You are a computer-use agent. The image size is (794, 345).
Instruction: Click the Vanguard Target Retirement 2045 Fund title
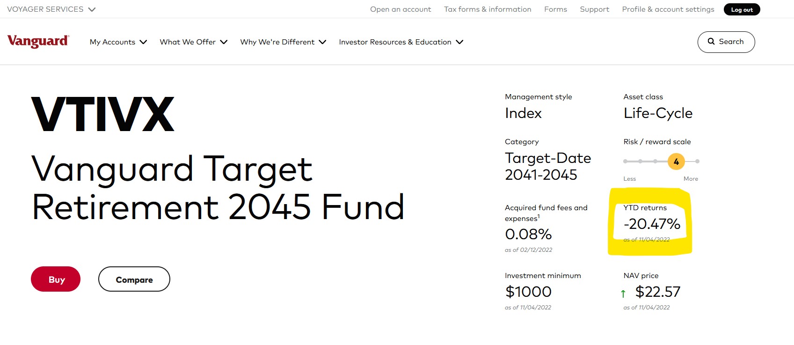[x=218, y=188]
